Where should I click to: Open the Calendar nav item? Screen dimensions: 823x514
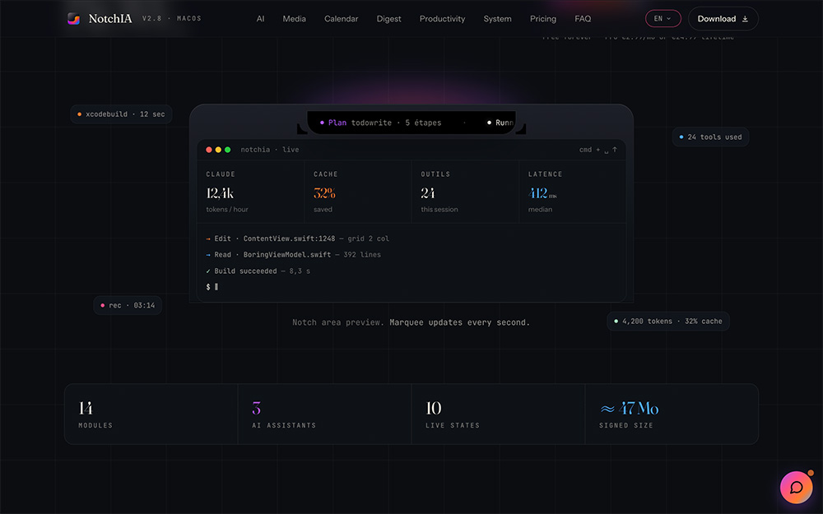[x=342, y=19]
